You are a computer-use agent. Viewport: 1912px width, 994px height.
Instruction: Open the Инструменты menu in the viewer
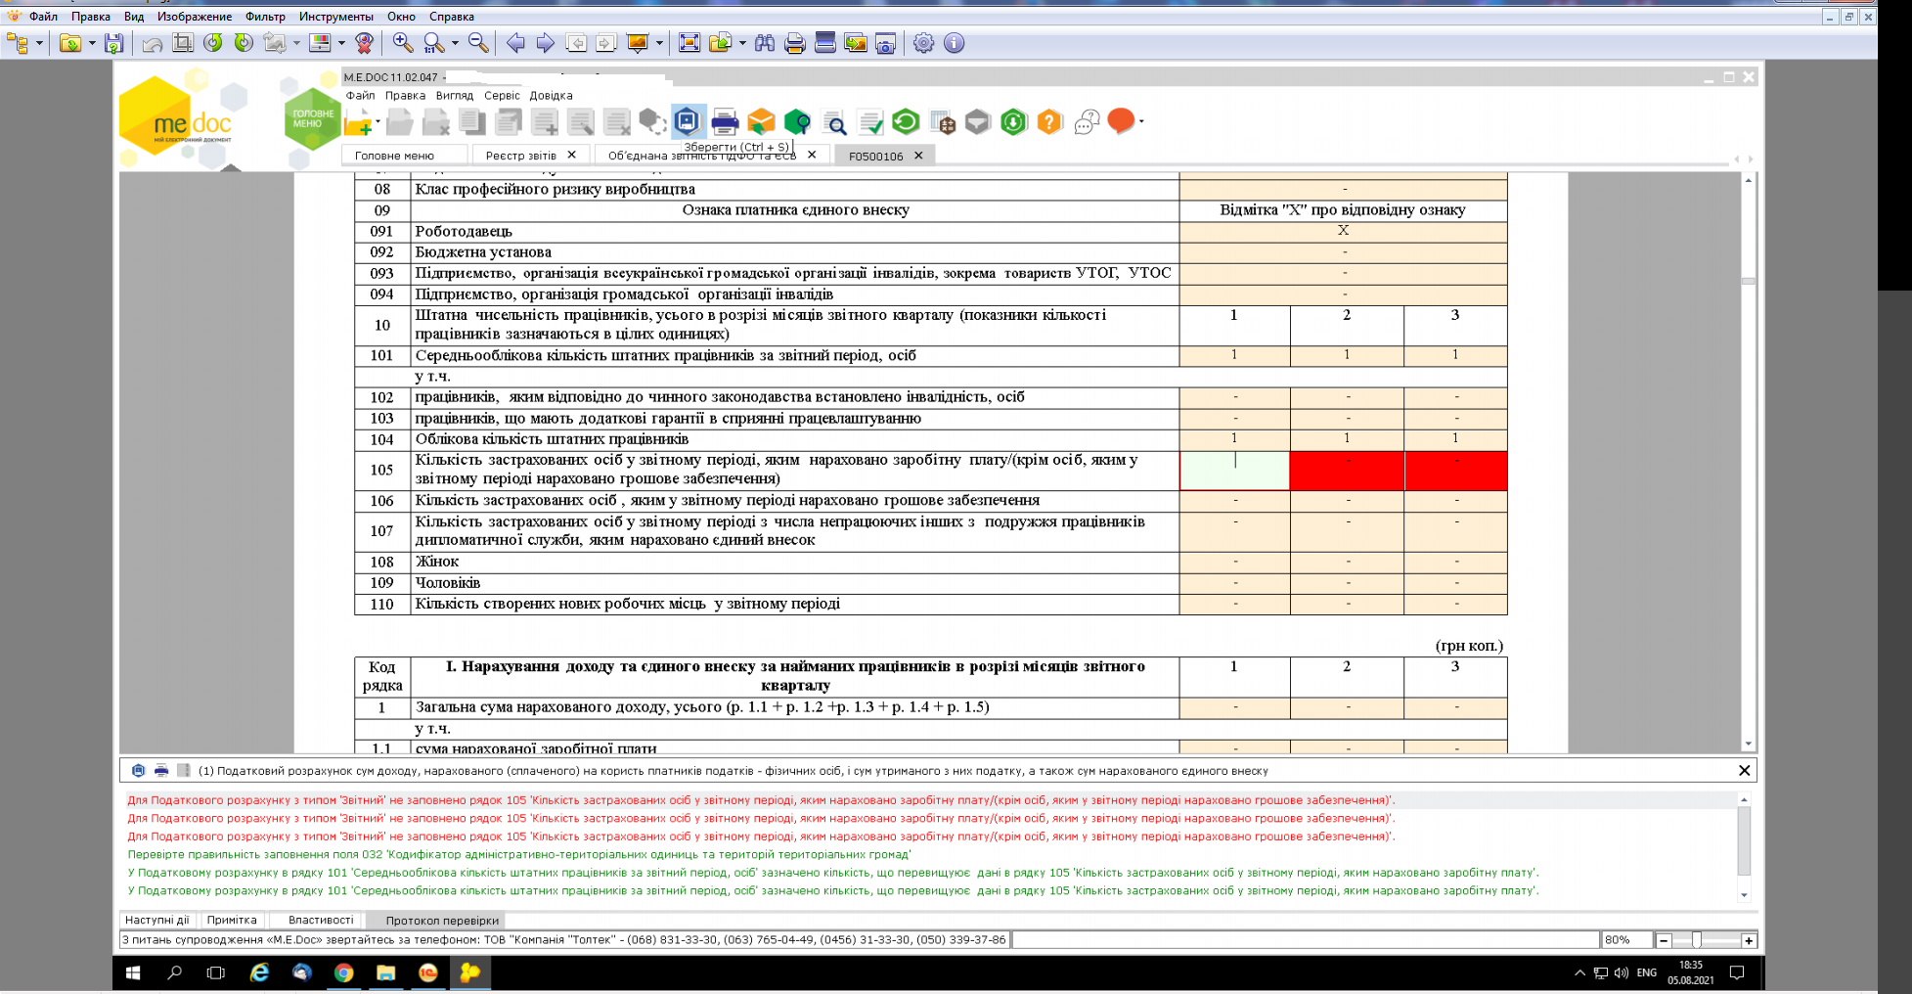pyautogui.click(x=336, y=17)
